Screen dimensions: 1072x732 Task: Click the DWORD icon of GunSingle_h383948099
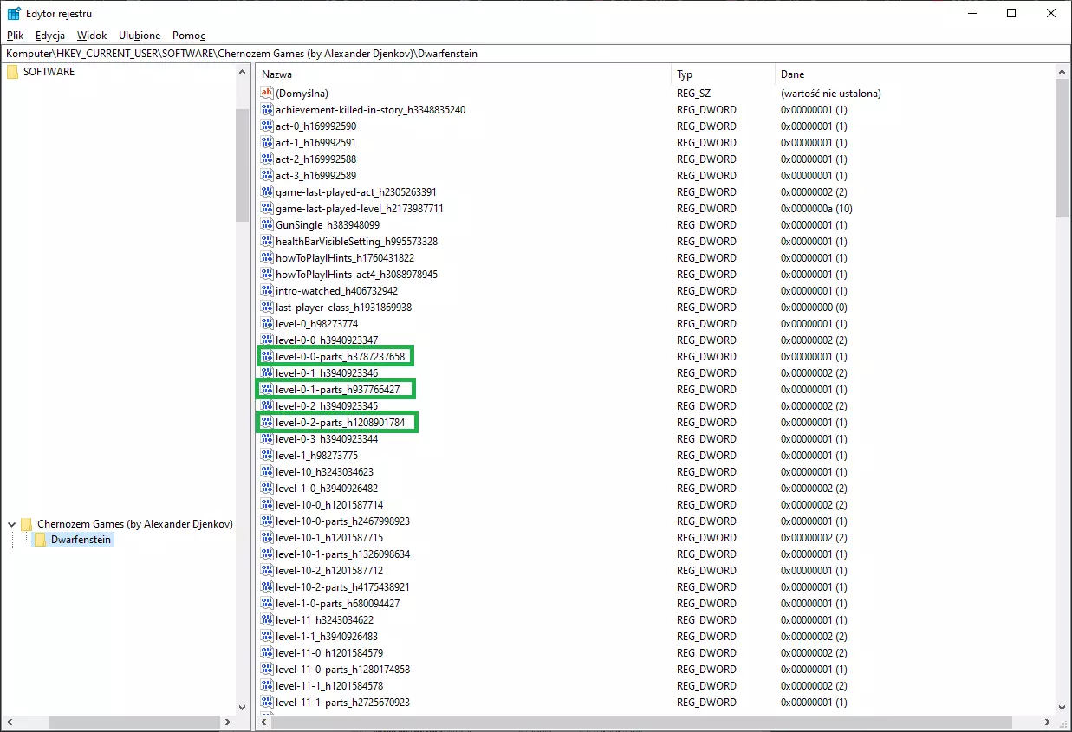tap(267, 224)
